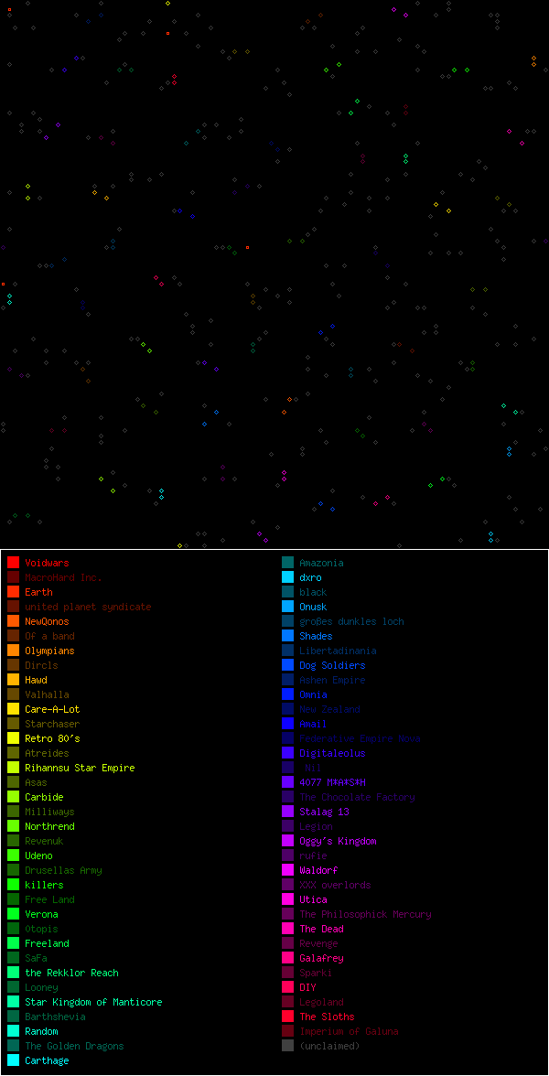Choose the Carbide green swatch
This screenshot has height=1076, width=549.
coord(13,797)
